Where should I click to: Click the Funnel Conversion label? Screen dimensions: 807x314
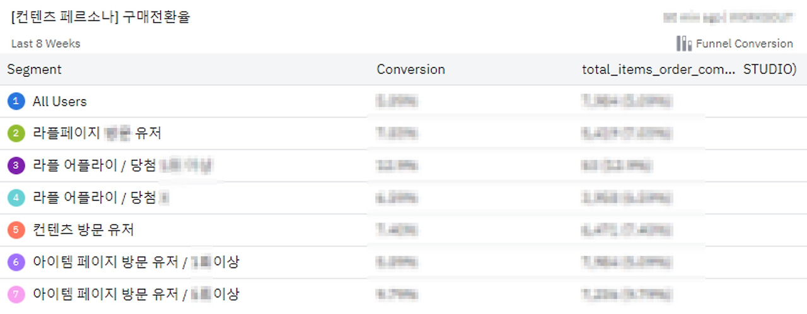point(744,44)
